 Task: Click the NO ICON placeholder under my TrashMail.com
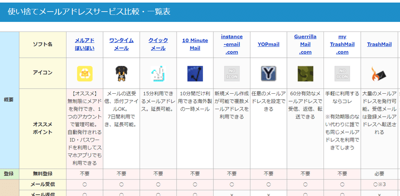point(342,74)
